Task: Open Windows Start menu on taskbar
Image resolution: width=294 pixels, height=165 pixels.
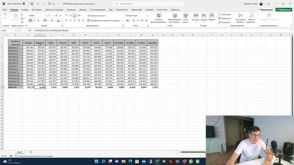Action: (x=96, y=161)
